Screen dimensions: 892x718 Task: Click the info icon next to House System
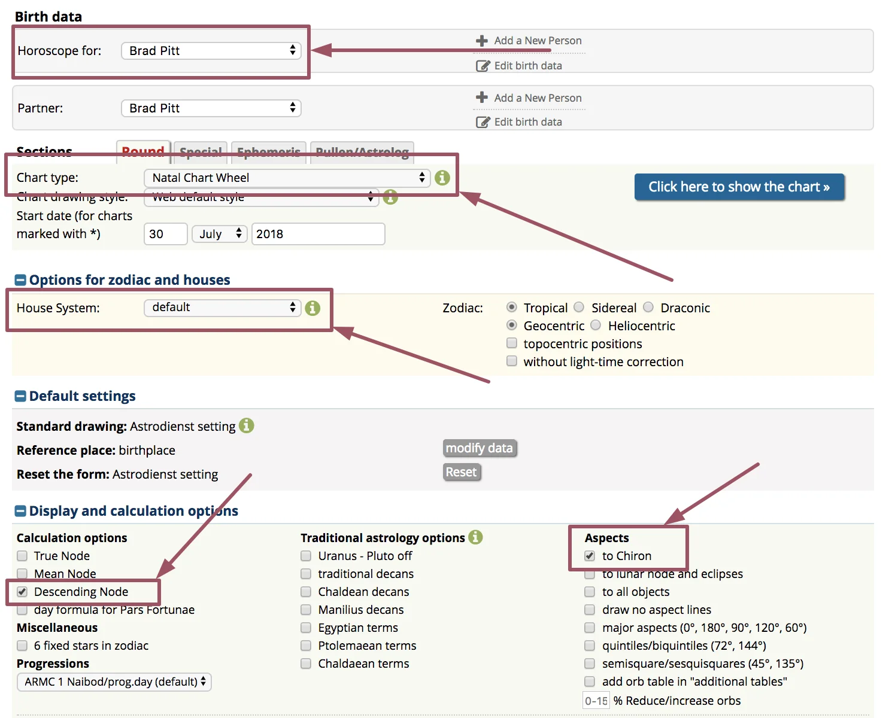click(x=312, y=308)
